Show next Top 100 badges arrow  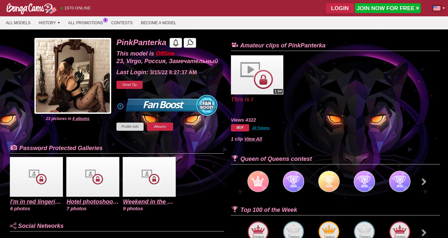[x=424, y=232]
